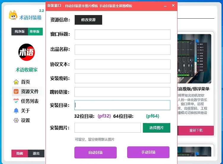Click the 高级版/悬浮菜单 card title
This screenshot has width=223, height=164.
coord(194,89)
